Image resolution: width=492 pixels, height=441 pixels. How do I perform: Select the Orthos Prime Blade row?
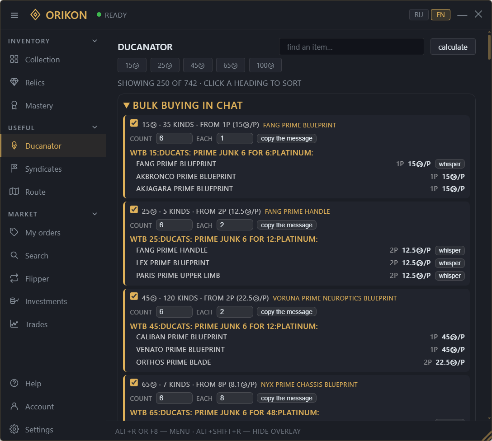point(300,362)
